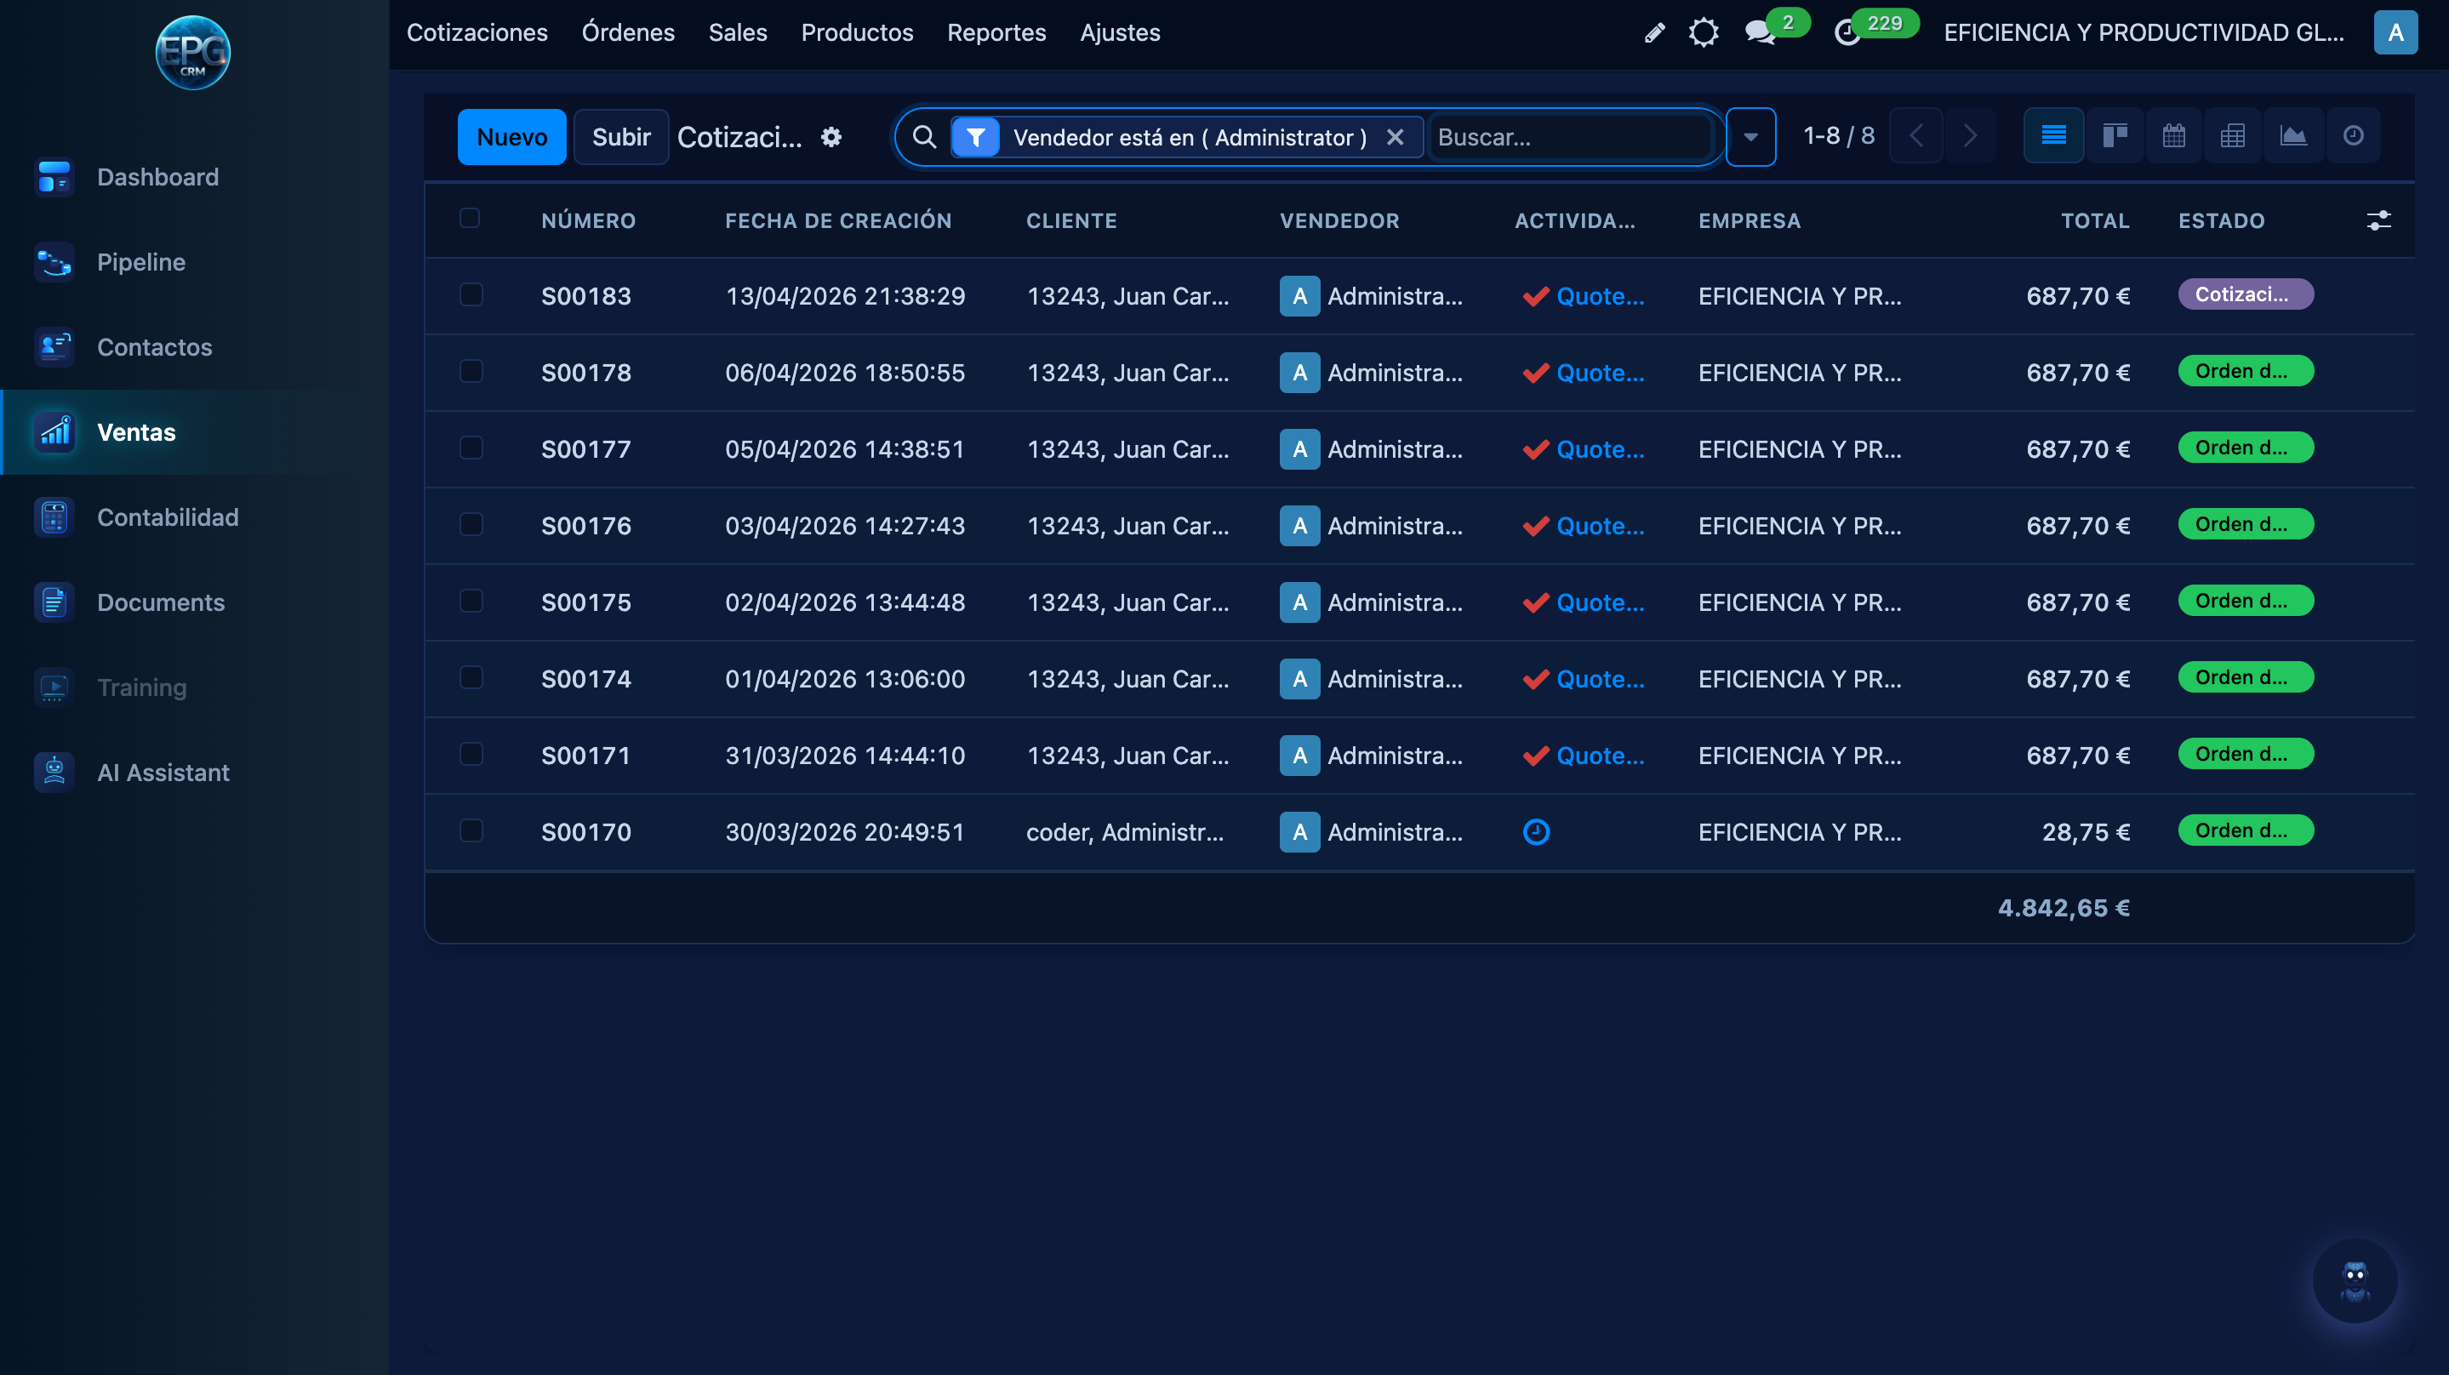
Task: Switch to Kanban view of cotizaciones
Action: click(2115, 136)
